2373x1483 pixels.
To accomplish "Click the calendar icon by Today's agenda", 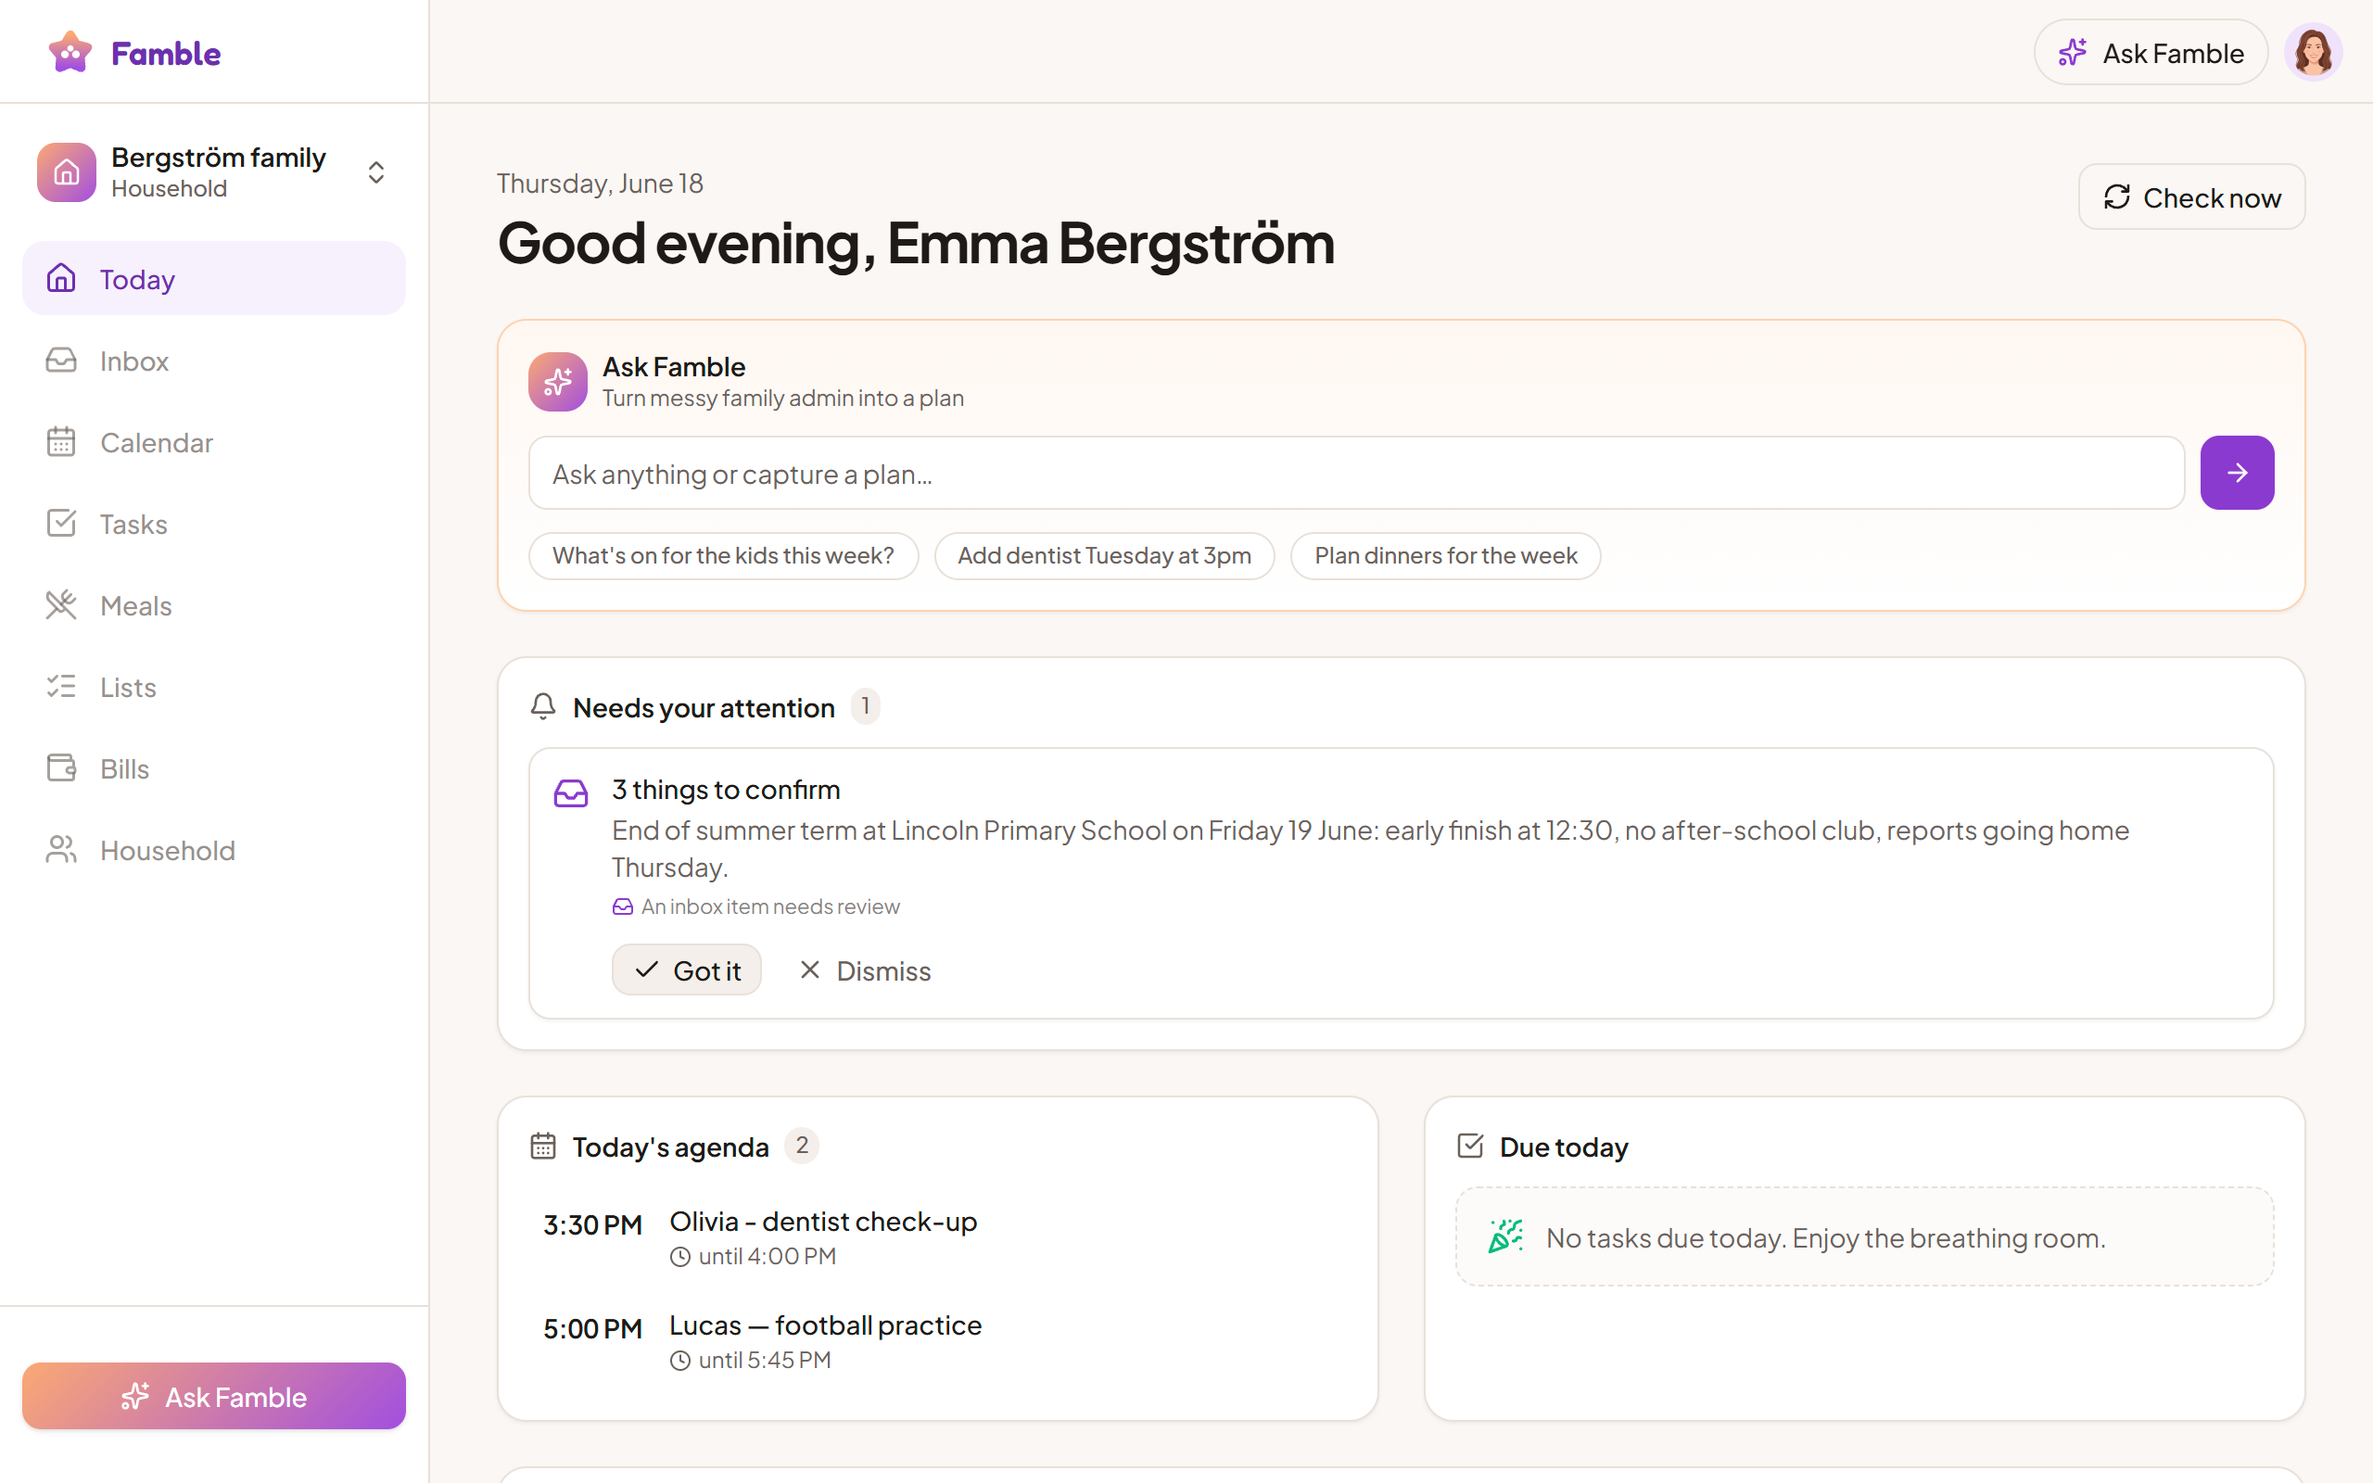I will click(x=543, y=1146).
